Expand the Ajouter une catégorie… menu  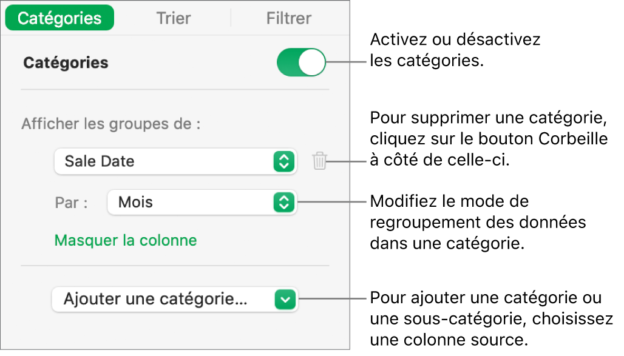[x=175, y=299]
